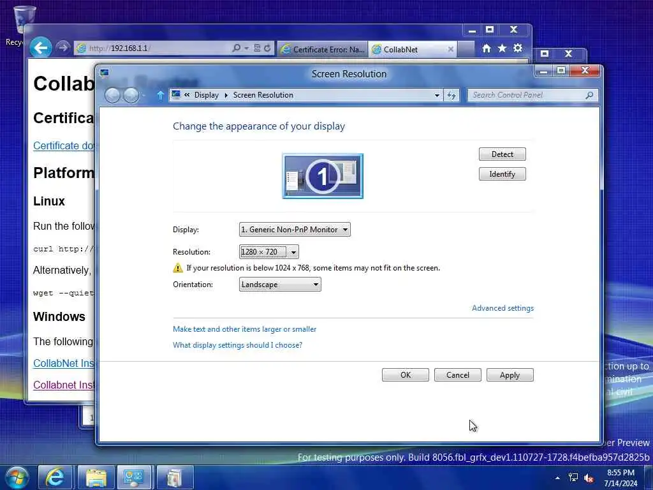The image size is (653, 490).
Task: Close the CollabNet tab
Action: coord(450,49)
